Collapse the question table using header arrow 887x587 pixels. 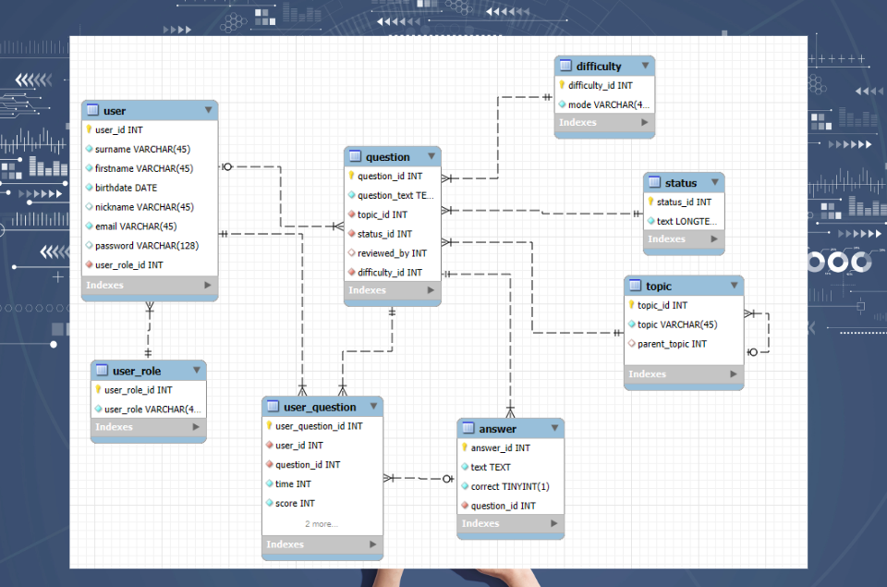(x=431, y=156)
